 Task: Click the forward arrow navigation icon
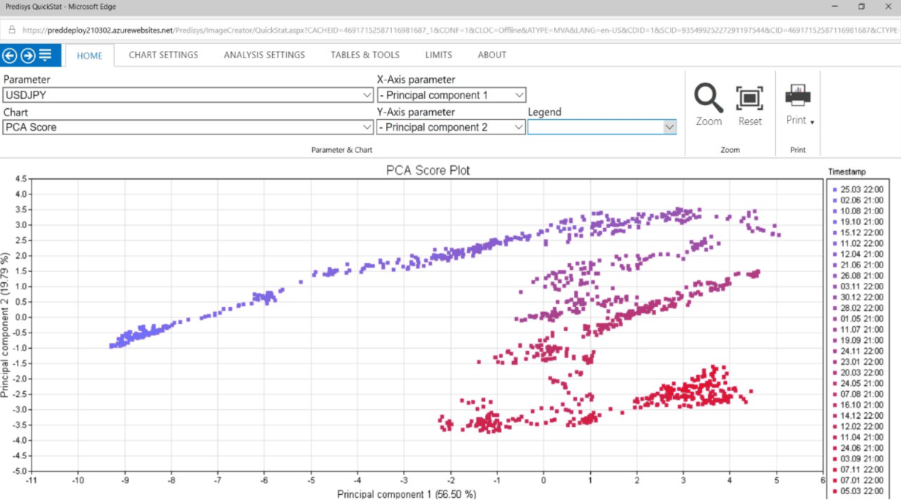click(28, 55)
